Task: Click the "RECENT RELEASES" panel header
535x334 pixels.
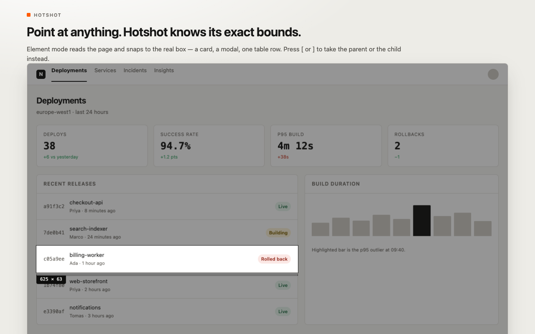Action: pyautogui.click(x=70, y=184)
